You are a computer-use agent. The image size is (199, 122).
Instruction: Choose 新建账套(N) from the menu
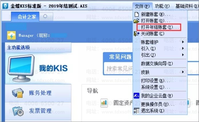click(156, 14)
